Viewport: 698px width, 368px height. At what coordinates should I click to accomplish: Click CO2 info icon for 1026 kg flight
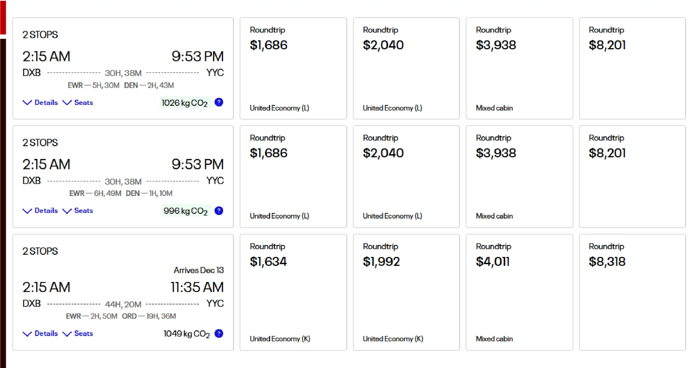pyautogui.click(x=219, y=102)
